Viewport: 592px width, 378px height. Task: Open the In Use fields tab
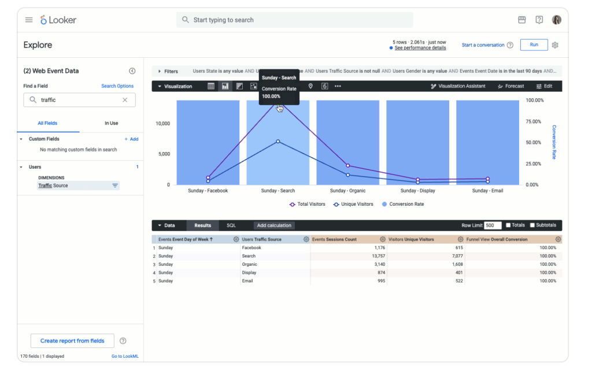pos(111,123)
